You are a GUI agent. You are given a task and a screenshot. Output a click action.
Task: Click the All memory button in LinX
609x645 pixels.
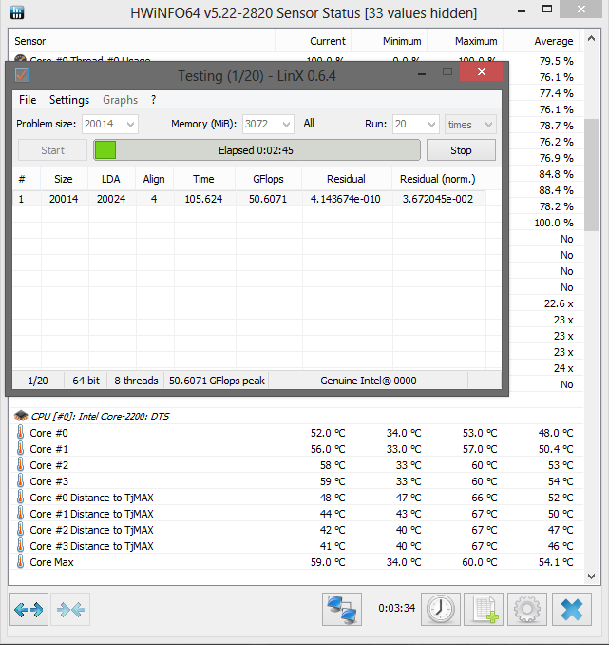309,123
